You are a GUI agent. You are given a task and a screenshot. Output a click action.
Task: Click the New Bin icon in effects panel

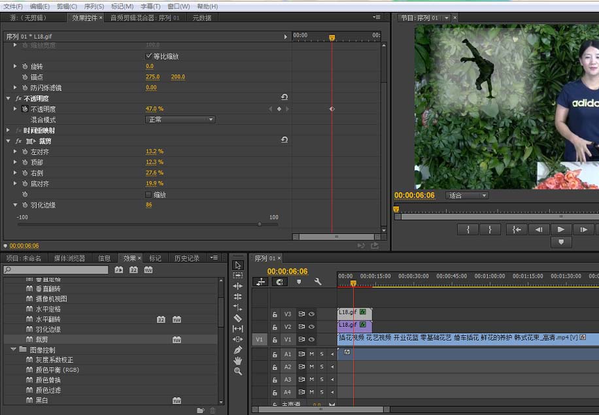point(200,410)
